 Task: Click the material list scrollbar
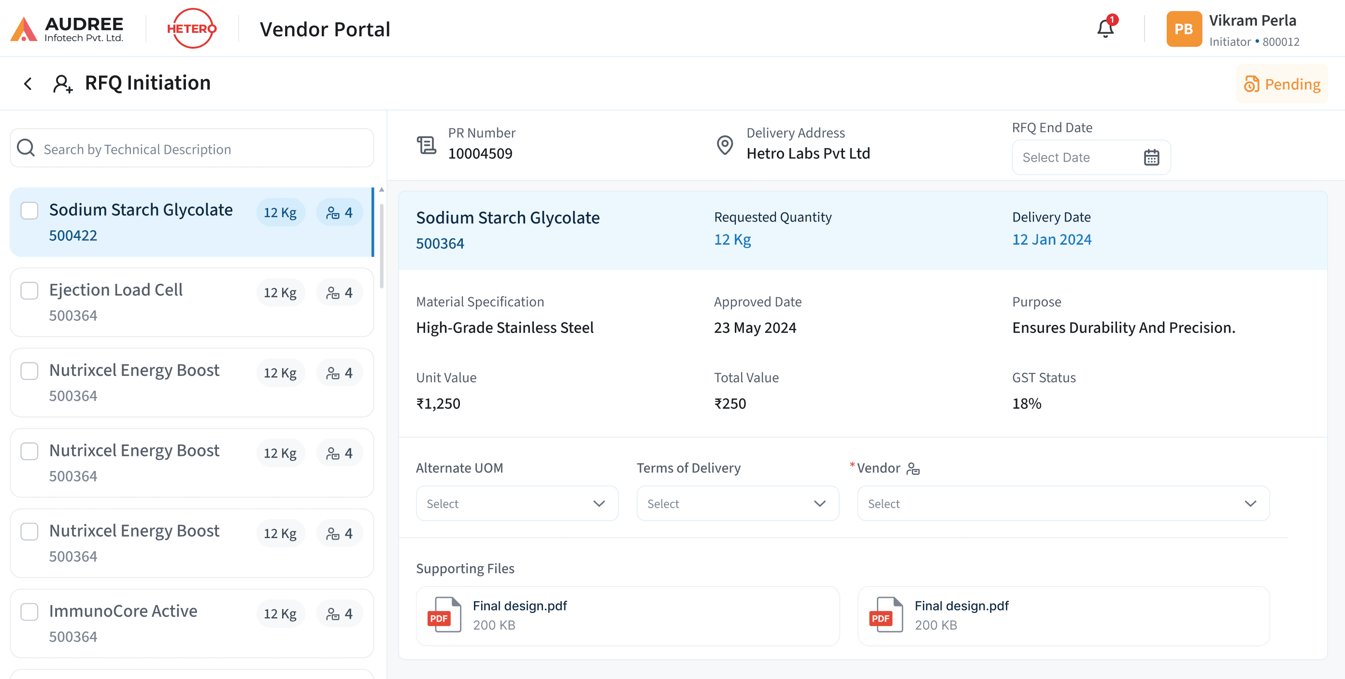pos(382,245)
